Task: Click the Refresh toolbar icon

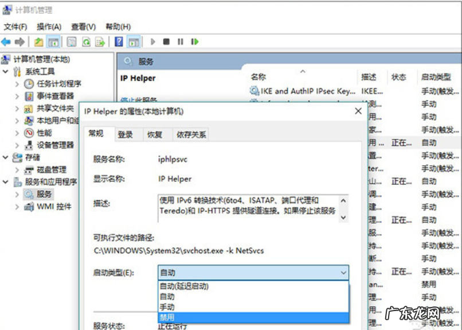Action: [x=87, y=42]
